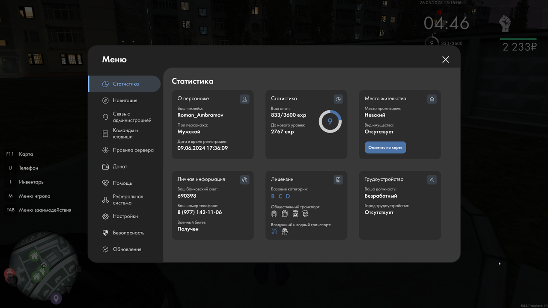Image resolution: width=548 pixels, height=308 pixels.
Task: Click the F11 Карта hint
Action: [x=20, y=154]
